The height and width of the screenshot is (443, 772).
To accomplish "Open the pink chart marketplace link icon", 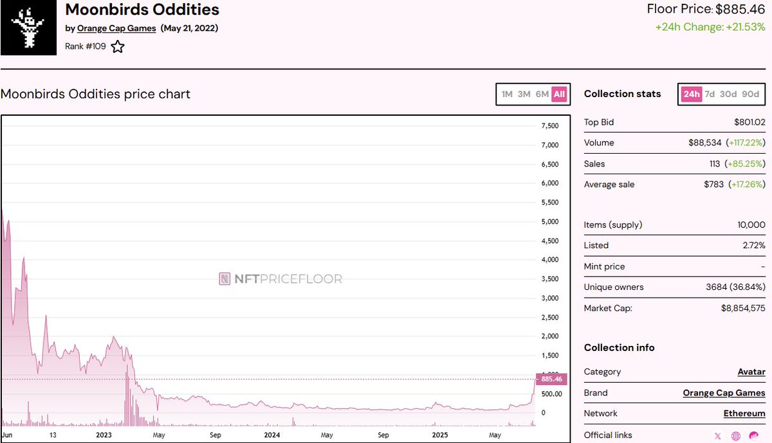I will pos(754,436).
